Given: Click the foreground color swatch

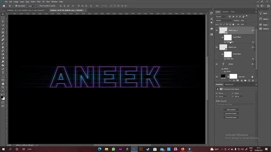Looking at the screenshot, I should (2, 97).
